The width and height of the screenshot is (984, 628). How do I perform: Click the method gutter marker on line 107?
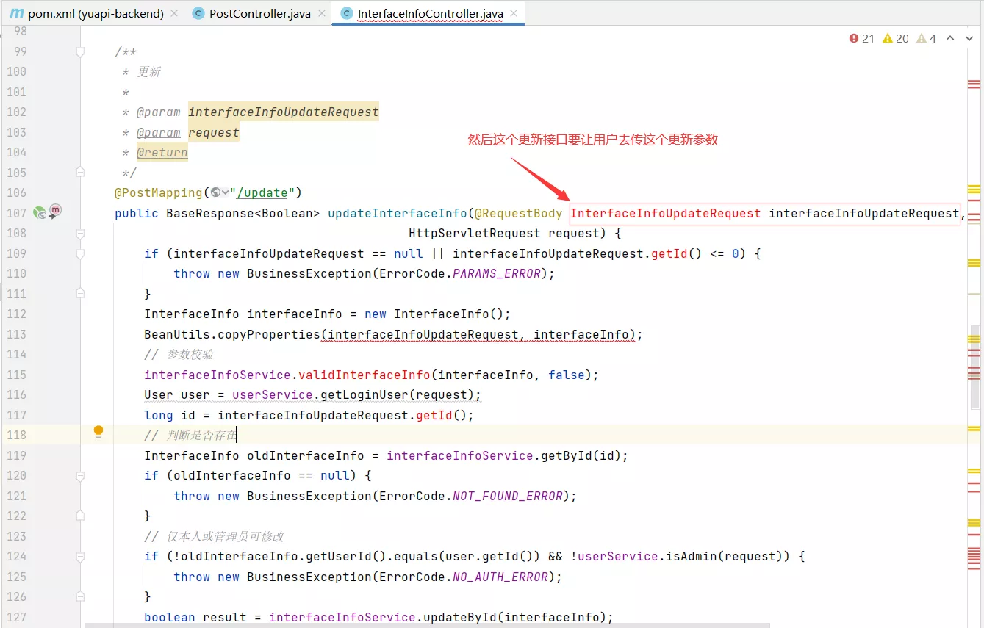coord(55,211)
